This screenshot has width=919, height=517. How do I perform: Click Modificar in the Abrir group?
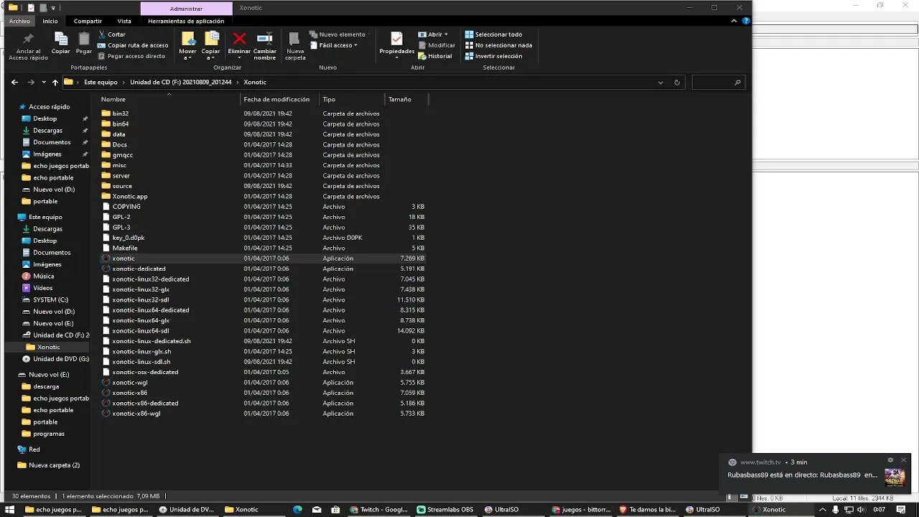point(437,45)
